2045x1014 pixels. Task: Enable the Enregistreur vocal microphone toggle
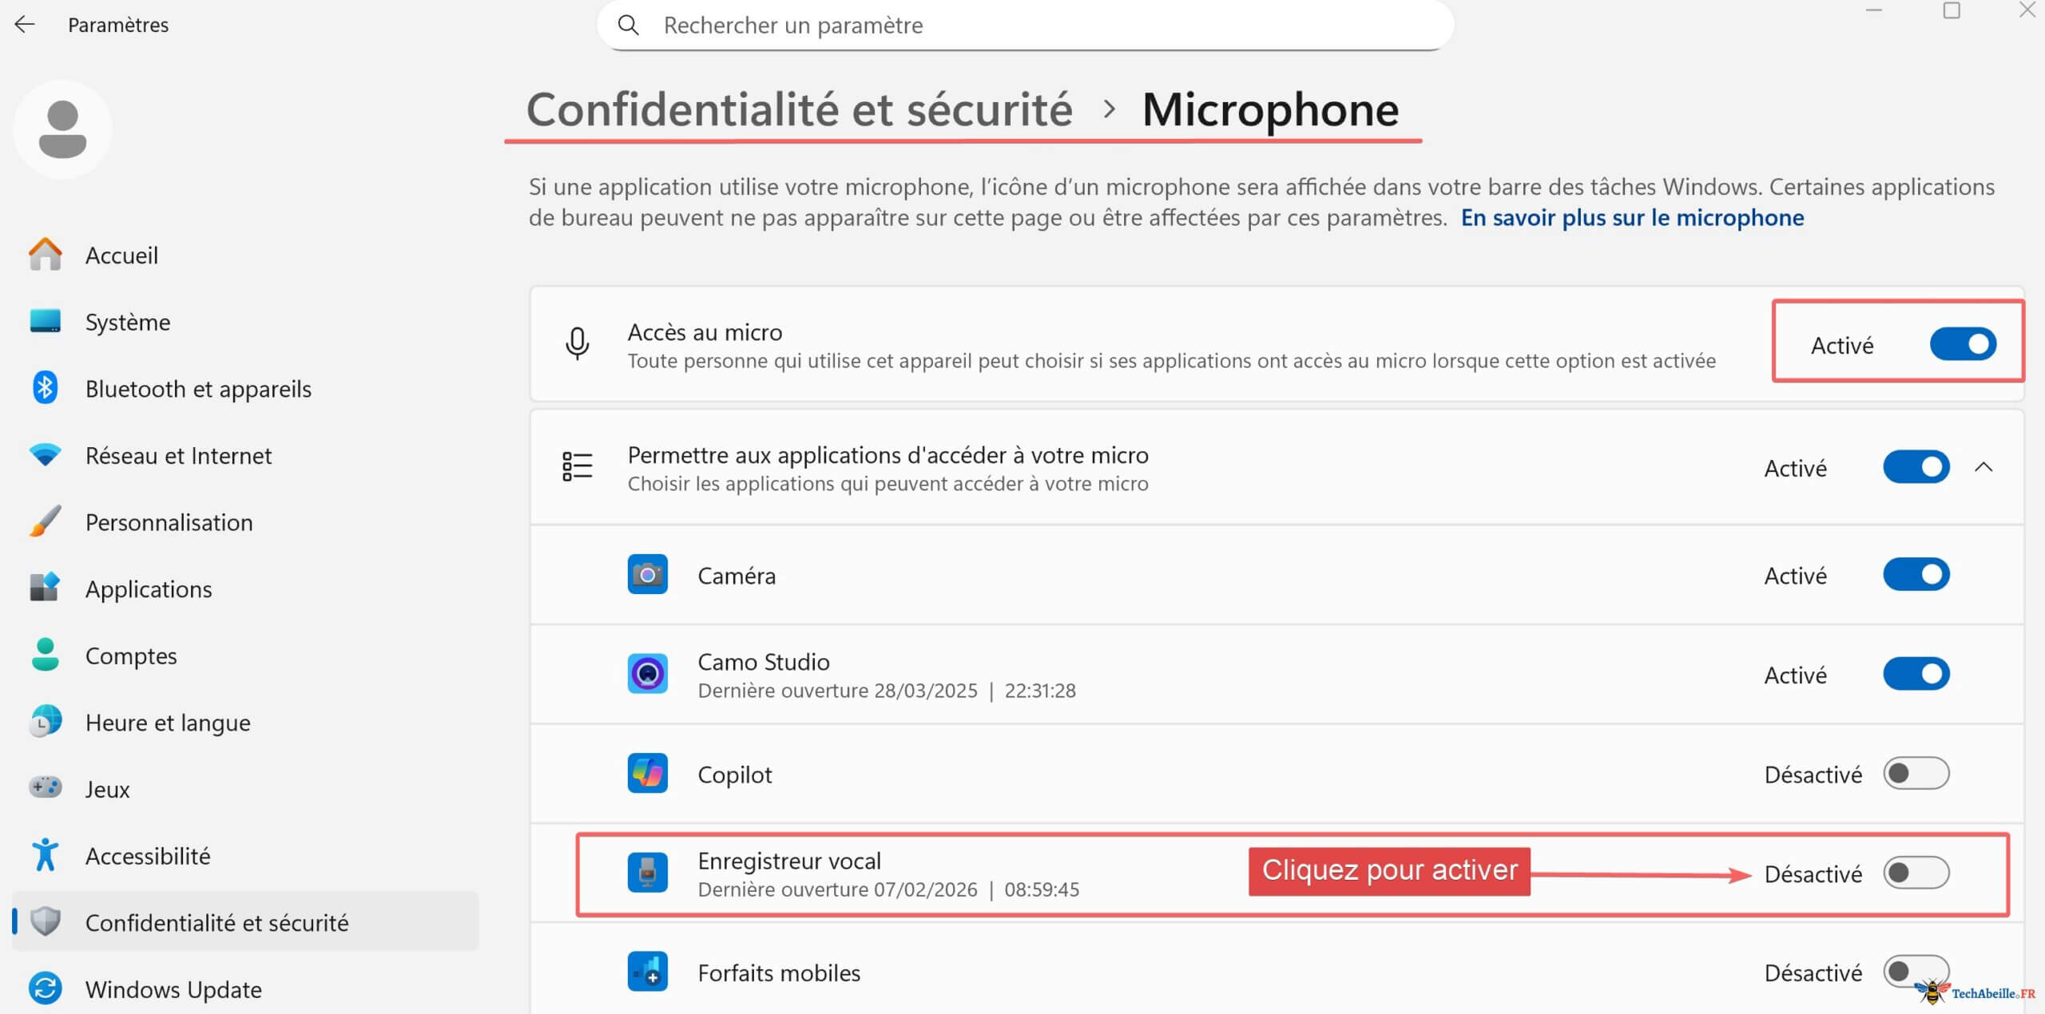(1916, 873)
